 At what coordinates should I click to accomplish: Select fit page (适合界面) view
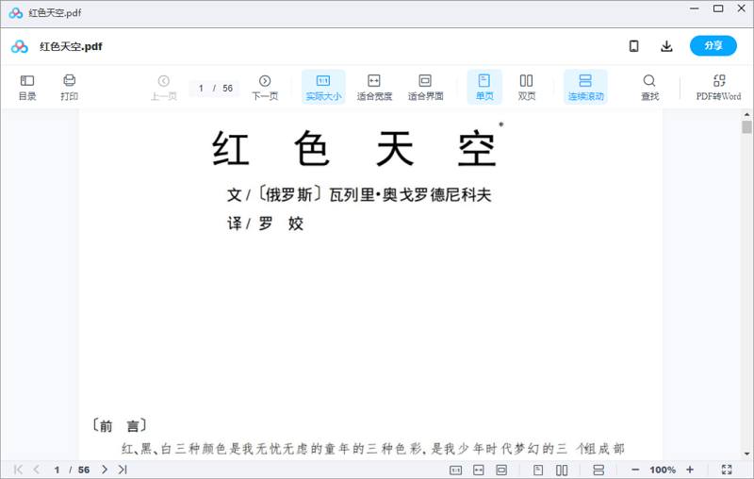point(425,87)
